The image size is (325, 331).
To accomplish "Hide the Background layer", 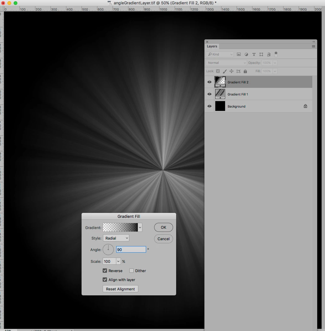I will tap(209, 106).
